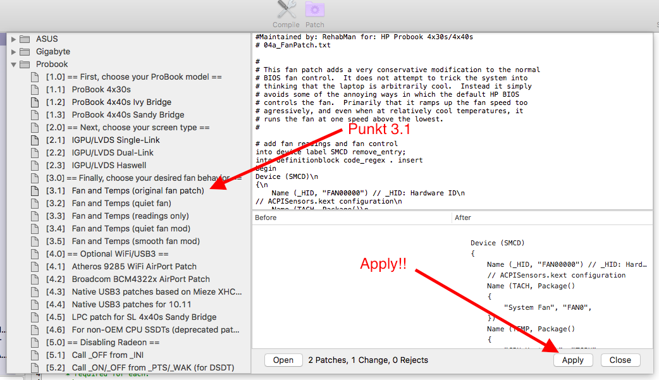This screenshot has width=659, height=380.
Task: Click document icon beside [3.4] quiet fan mod
Action: coord(34,228)
